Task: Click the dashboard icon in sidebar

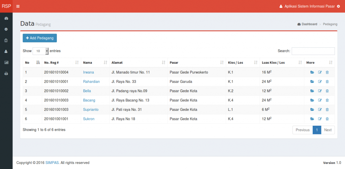Action: (6, 18)
